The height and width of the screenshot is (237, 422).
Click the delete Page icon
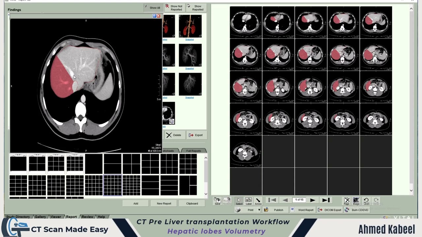pyautogui.click(x=347, y=201)
